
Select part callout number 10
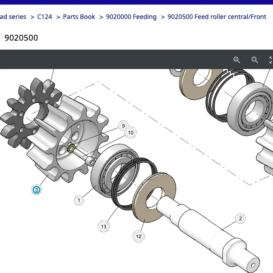(130, 133)
